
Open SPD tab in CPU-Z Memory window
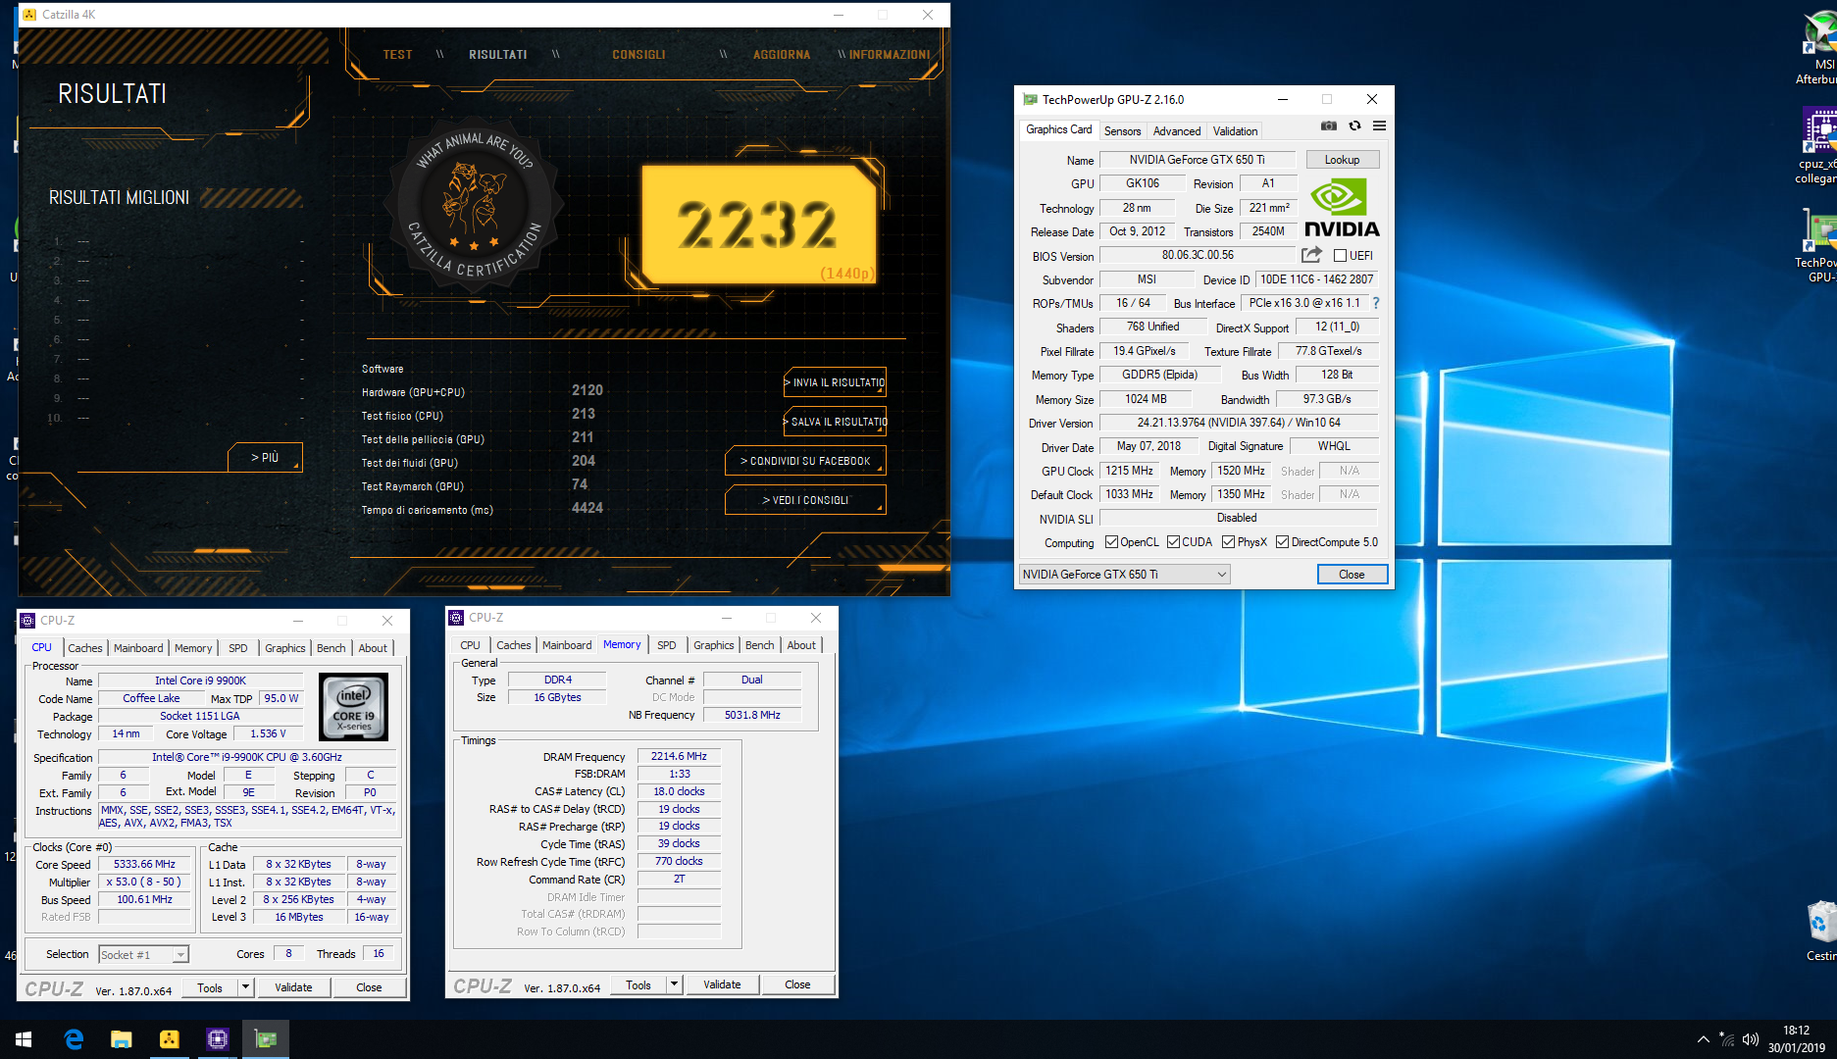pos(667,645)
